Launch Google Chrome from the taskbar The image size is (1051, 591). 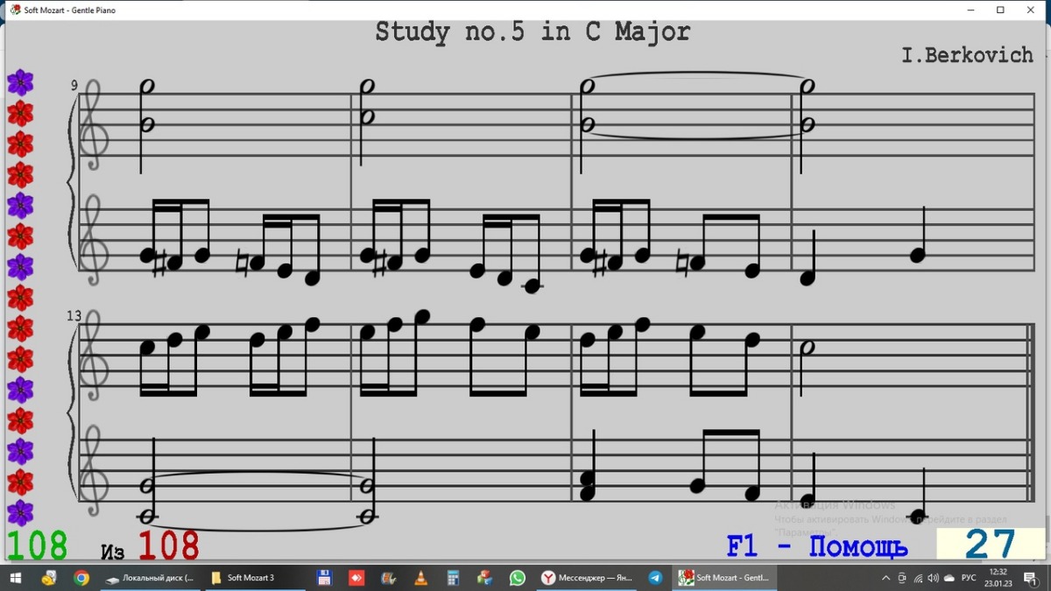81,578
